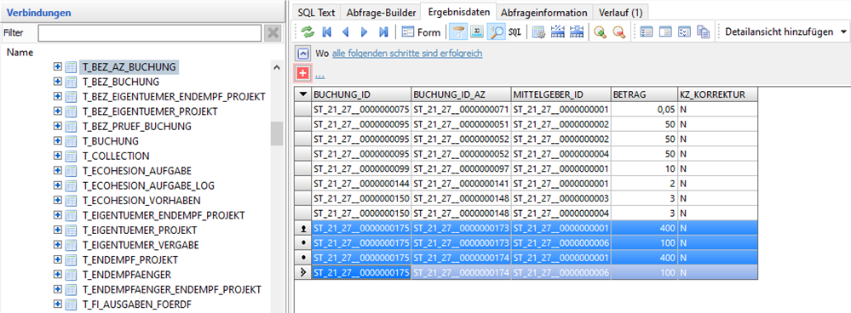Image resolution: width=851 pixels, height=313 pixels.
Task: Click the zoom-out magnifier with red minus
Action: point(618,32)
